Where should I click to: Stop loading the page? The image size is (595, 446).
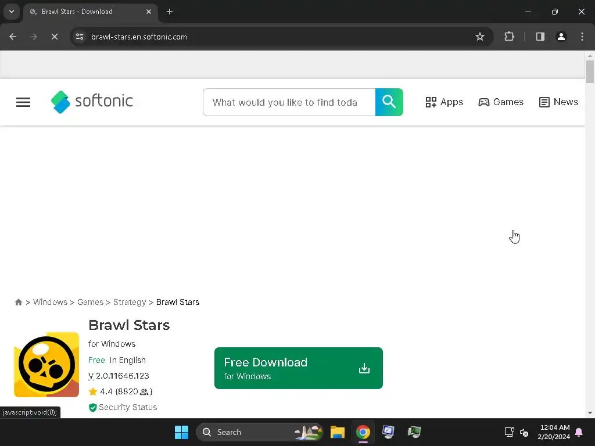54,37
